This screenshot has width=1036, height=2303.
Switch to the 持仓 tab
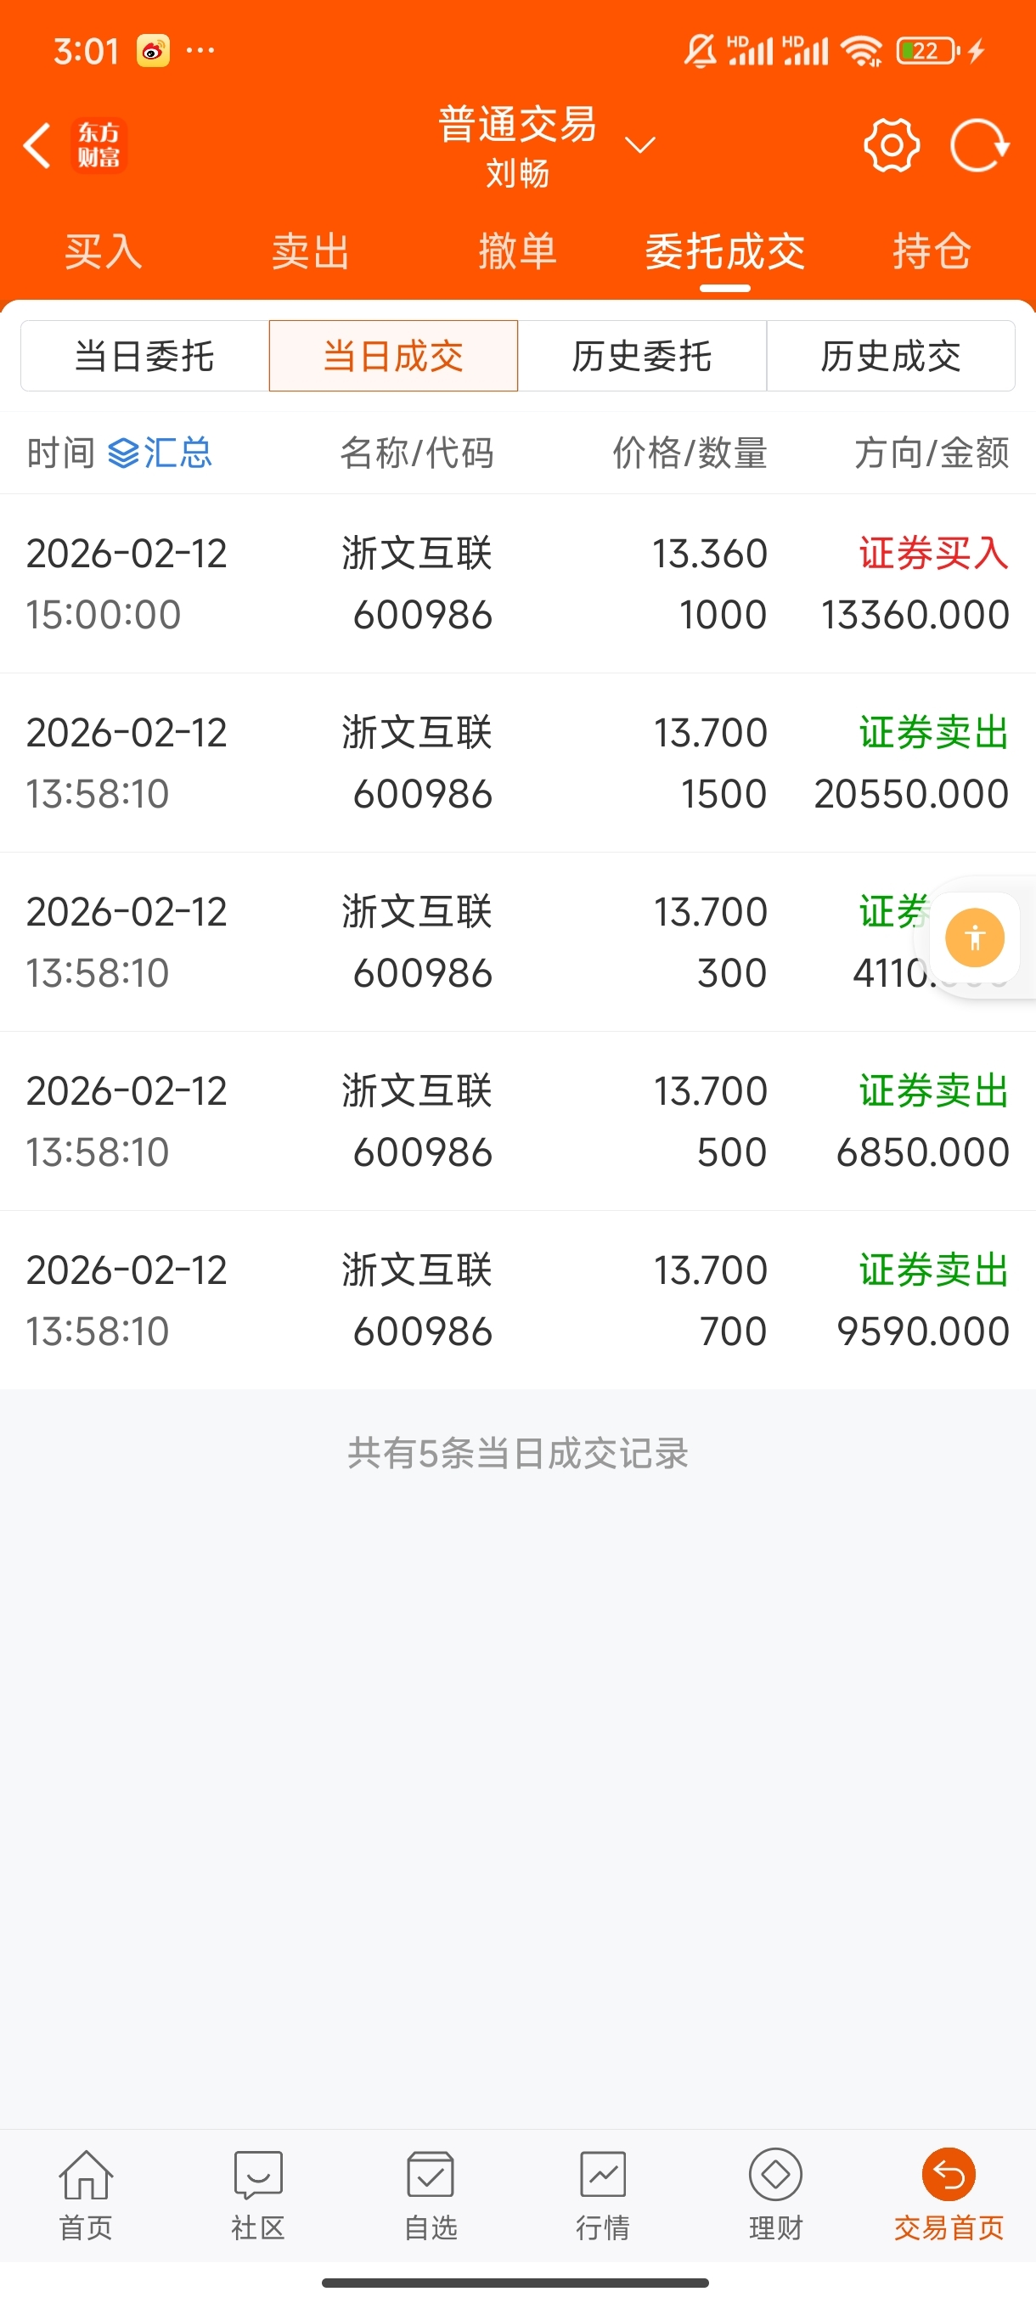[x=932, y=251]
